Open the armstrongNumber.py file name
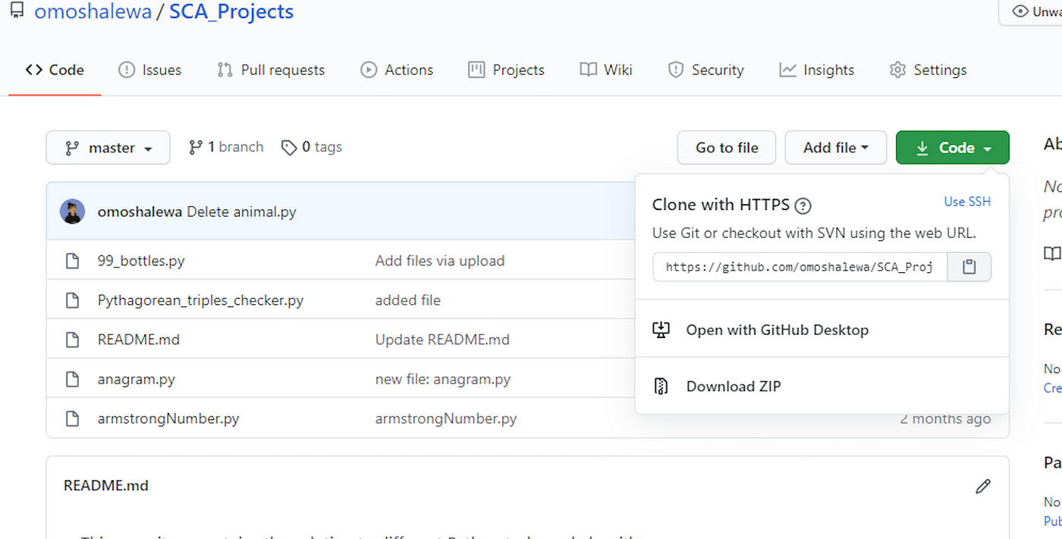The image size is (1062, 539). click(168, 418)
